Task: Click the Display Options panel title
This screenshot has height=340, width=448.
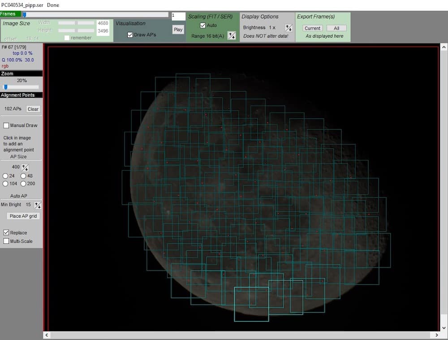Action: (260, 17)
